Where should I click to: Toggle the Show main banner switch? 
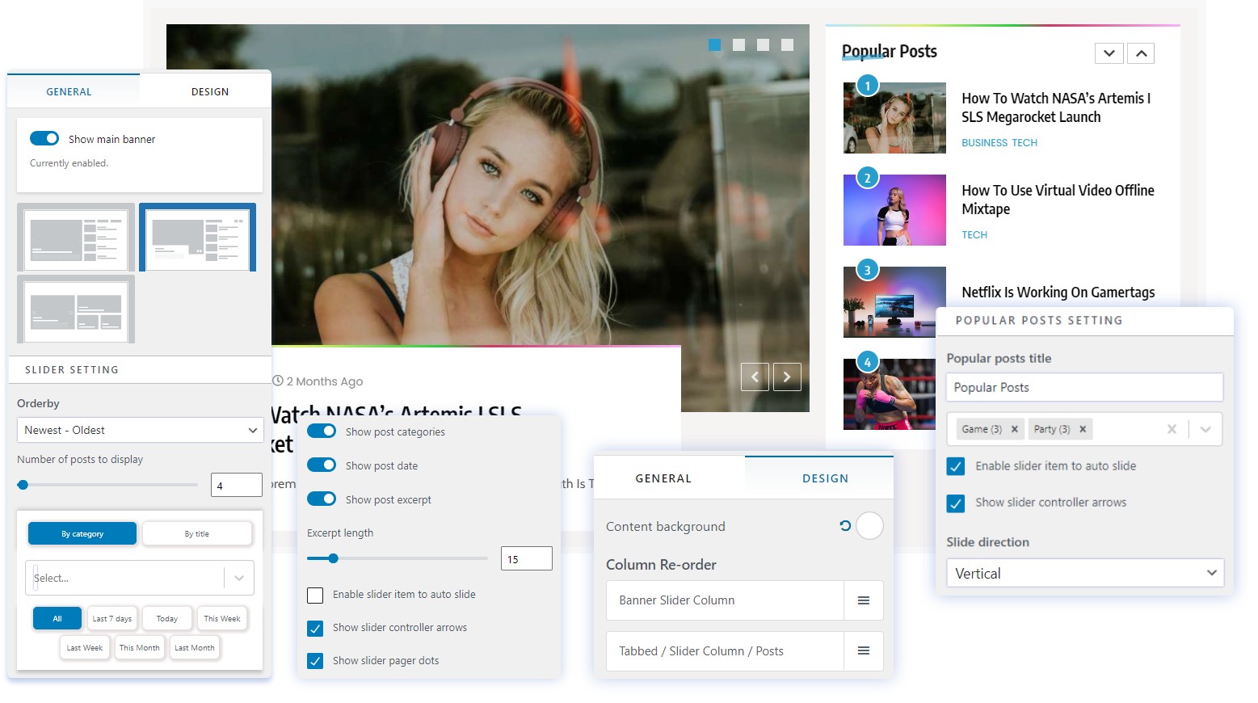click(44, 139)
